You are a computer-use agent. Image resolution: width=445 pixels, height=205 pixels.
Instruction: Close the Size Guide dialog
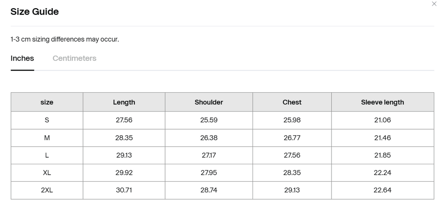point(434,4)
